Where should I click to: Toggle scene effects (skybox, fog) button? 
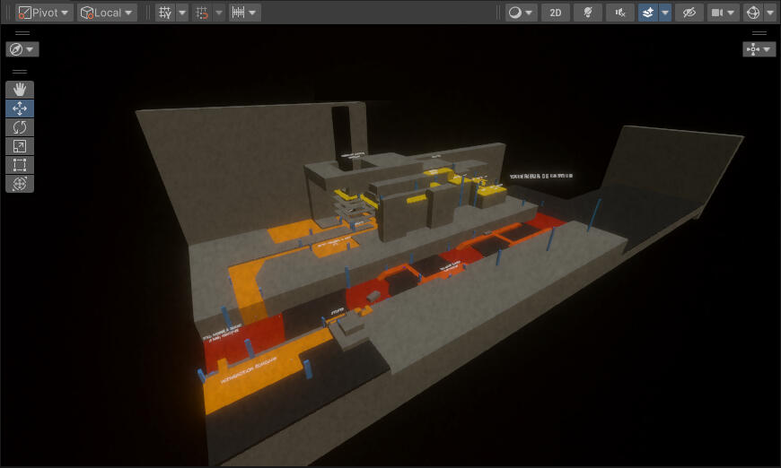[648, 13]
